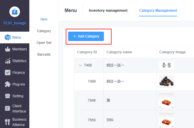Open the Menu sidebar icon

pos(8,37)
